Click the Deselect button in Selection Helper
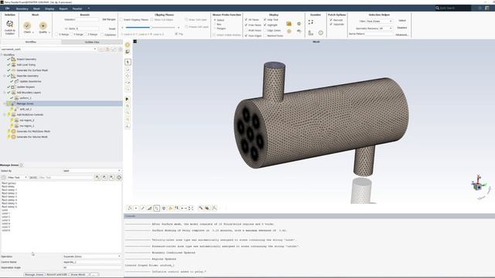 (402, 28)
